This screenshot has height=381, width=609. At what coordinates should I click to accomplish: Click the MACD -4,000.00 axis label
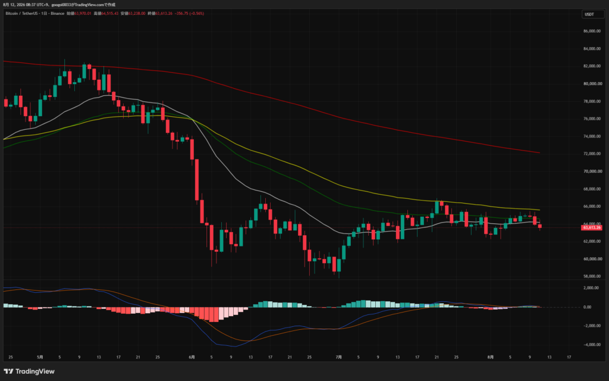[591, 345]
